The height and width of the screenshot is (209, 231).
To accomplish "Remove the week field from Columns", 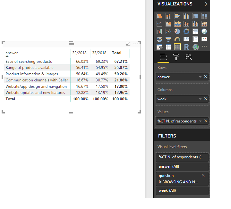I will (206, 99).
